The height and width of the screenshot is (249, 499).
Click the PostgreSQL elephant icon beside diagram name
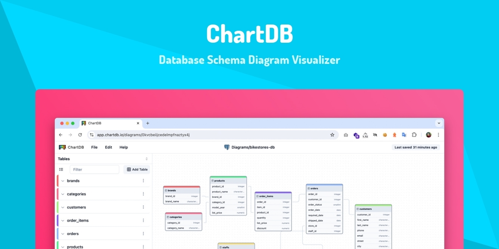(x=227, y=147)
